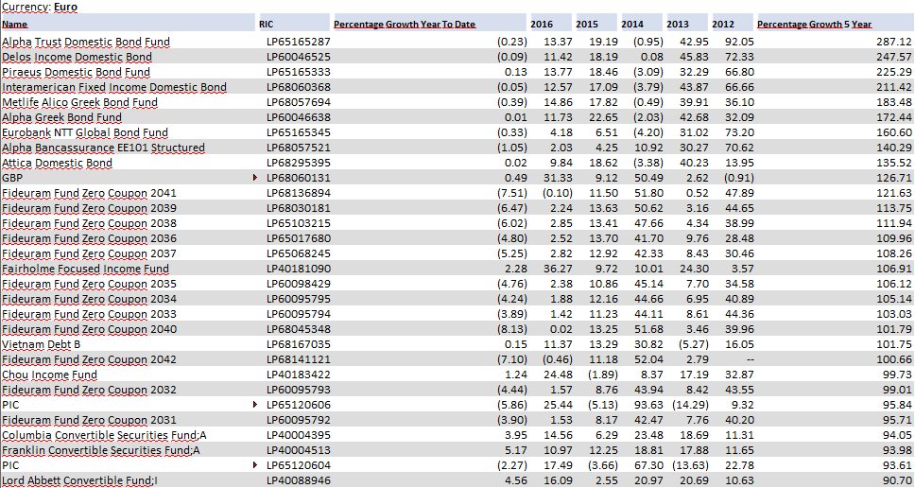This screenshot has width=915, height=488.
Task: Click RIC code LP60046525
Action: 298,57
